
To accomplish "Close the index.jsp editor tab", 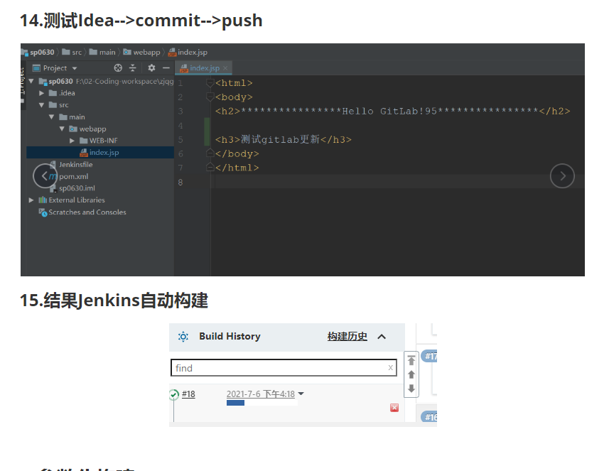I will [x=225, y=68].
